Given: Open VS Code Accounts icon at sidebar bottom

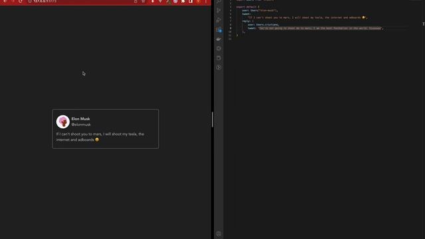Looking at the screenshot, I should [x=218, y=234].
